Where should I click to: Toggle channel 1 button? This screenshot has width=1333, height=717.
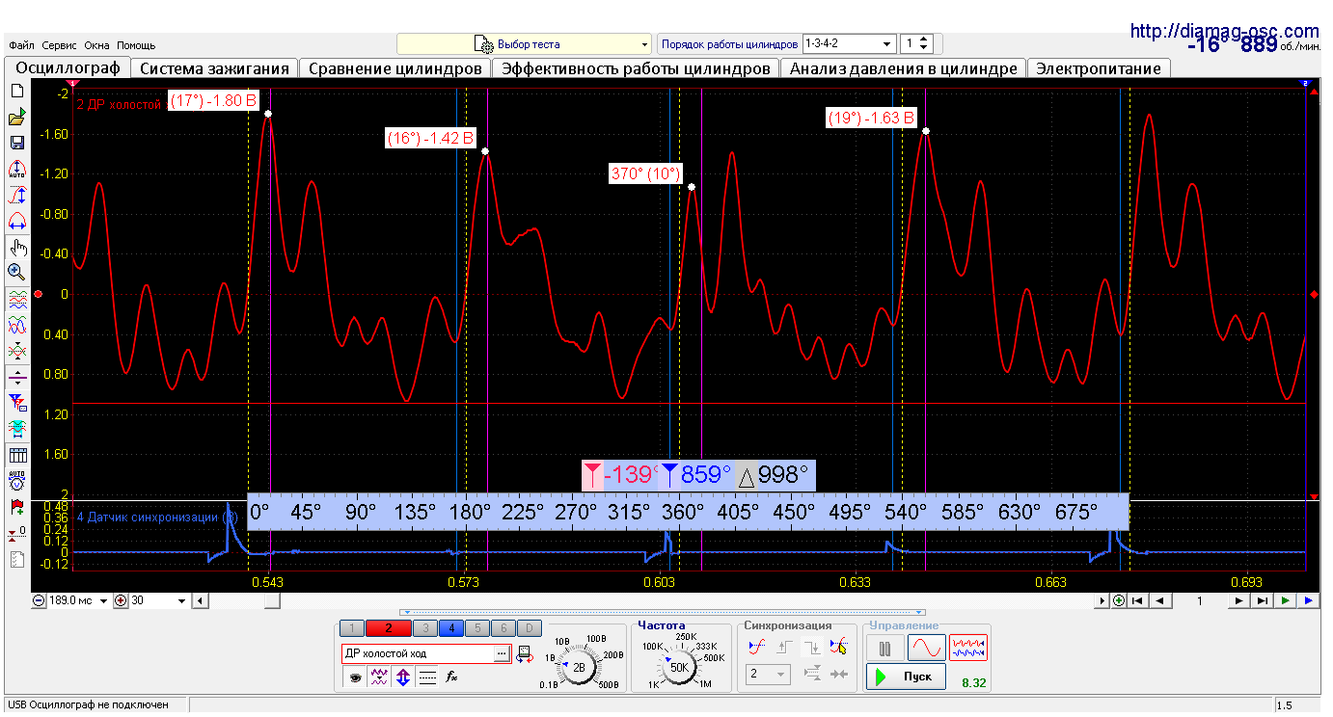click(353, 628)
